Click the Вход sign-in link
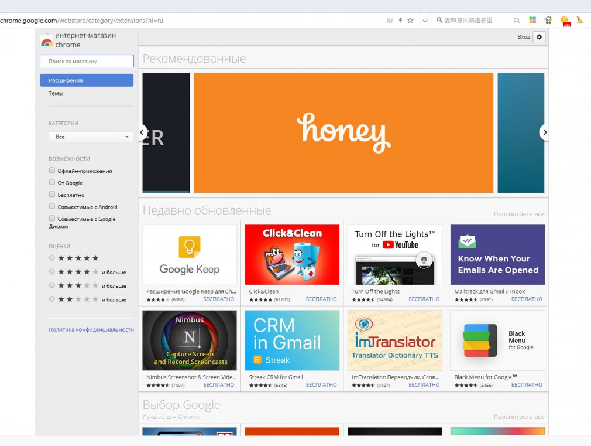The width and height of the screenshot is (591, 446). tap(524, 37)
